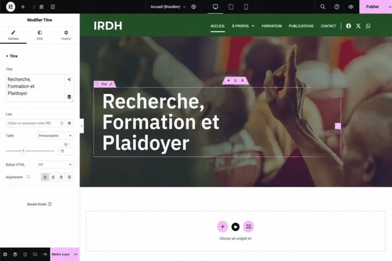Image resolution: width=392 pixels, height=261 pixels.
Task: Click the size value field 72
Action: pos(66,151)
